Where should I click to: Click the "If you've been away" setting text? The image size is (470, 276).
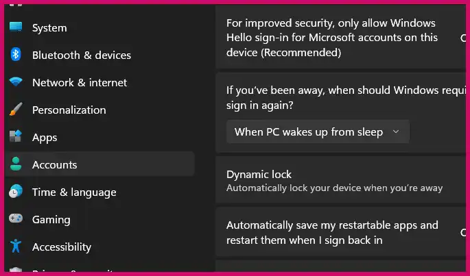346,97
